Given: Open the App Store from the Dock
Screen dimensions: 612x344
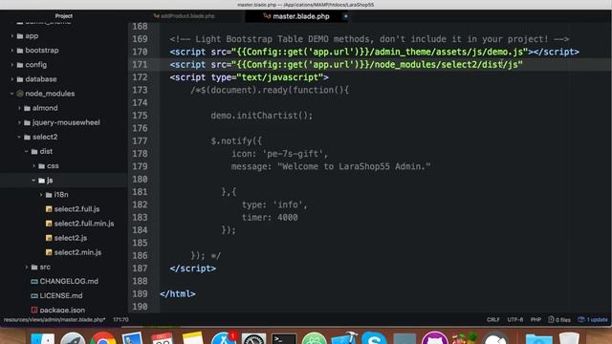Looking at the screenshot, I should 223,338.
